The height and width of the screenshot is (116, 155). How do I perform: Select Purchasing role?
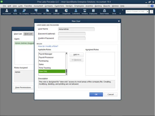[52, 61]
